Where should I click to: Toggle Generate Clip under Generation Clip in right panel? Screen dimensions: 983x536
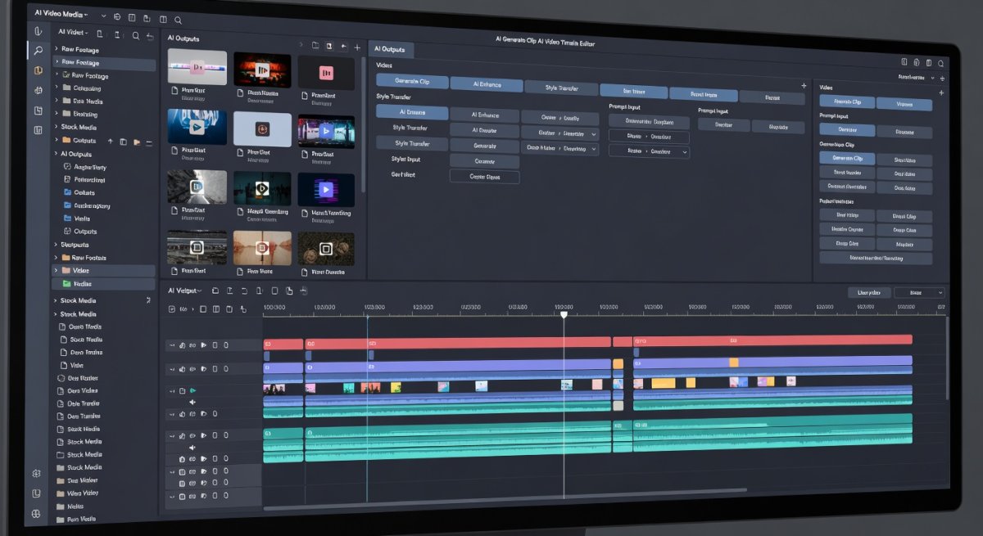[847, 158]
